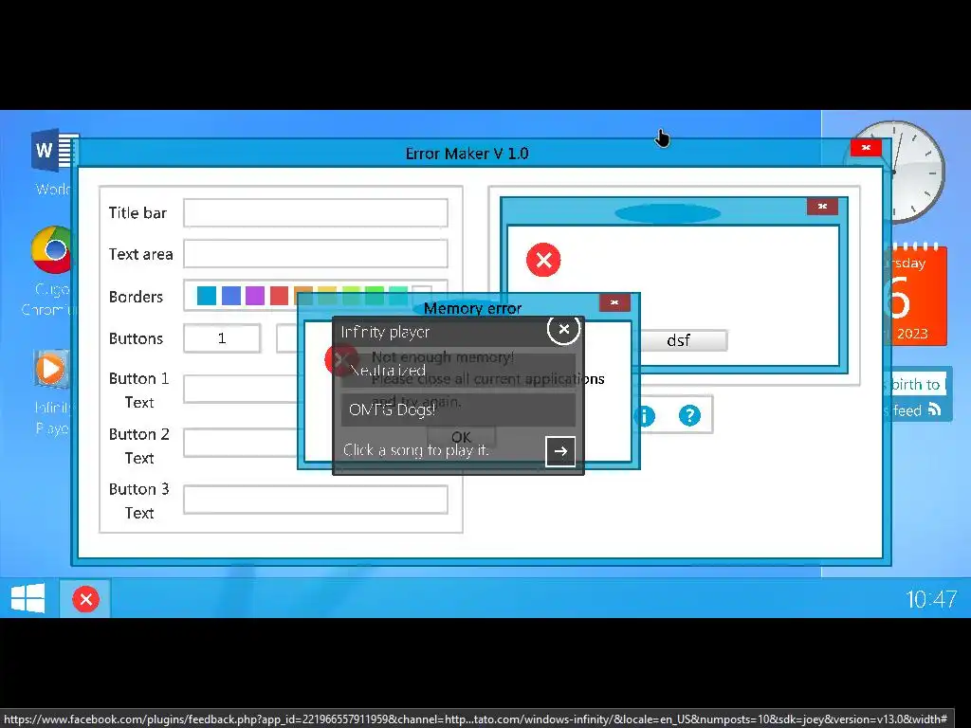971x728 pixels.
Task: Focus the Text area input field
Action: pyautogui.click(x=316, y=254)
